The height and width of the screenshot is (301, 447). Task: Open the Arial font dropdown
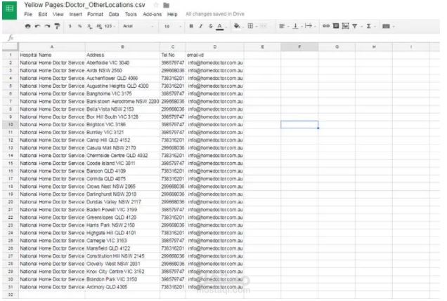[138, 26]
